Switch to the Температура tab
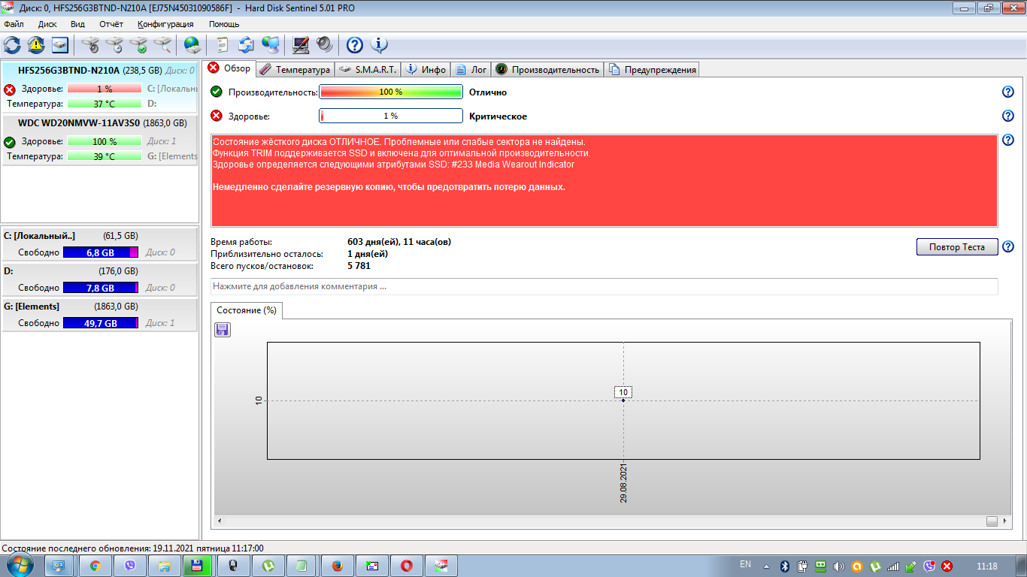 tap(295, 70)
